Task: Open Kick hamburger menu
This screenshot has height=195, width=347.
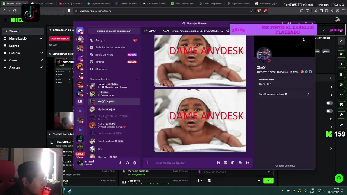Action: tap(6, 20)
